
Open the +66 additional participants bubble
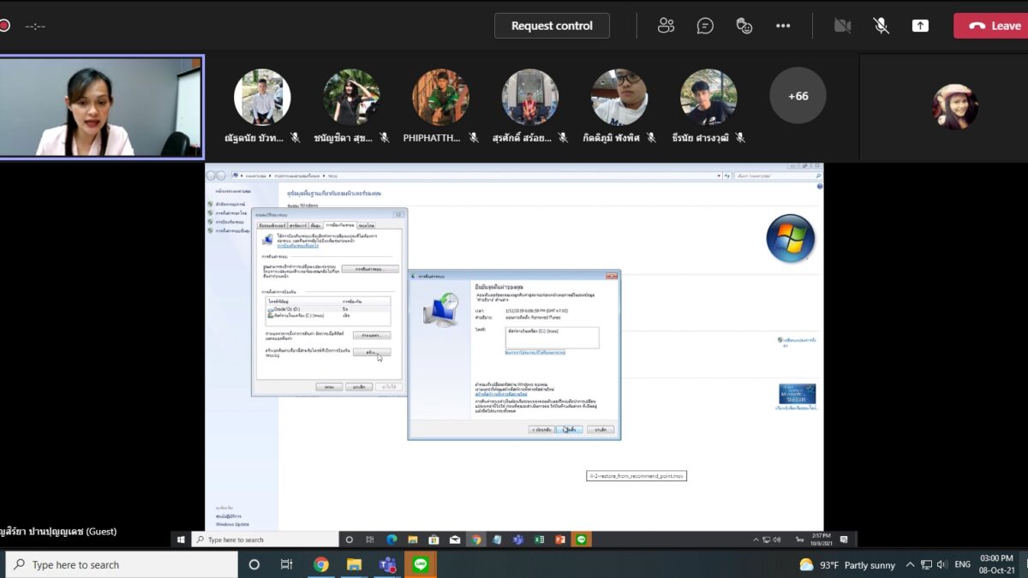tap(798, 96)
